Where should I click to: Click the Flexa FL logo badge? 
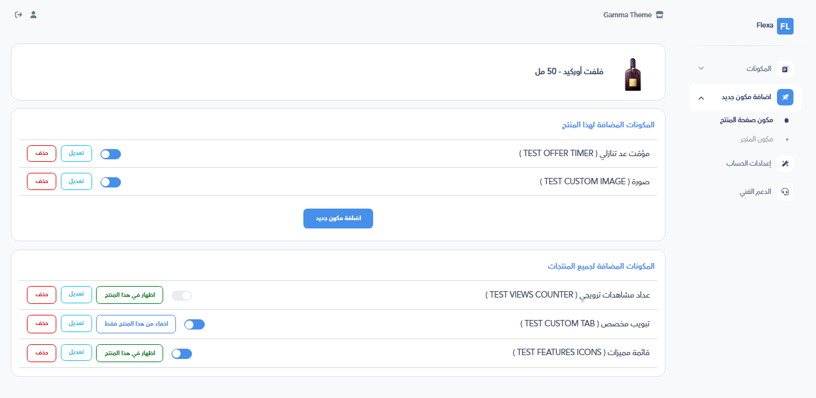pos(785,26)
